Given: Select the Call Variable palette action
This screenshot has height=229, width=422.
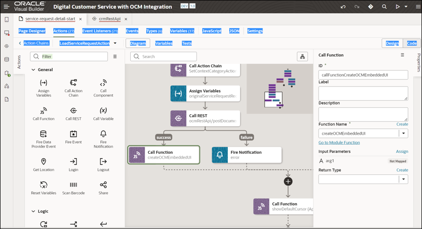Looking at the screenshot, I should [x=103, y=114].
